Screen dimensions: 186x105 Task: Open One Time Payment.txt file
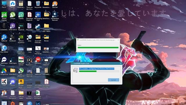point(12,94)
